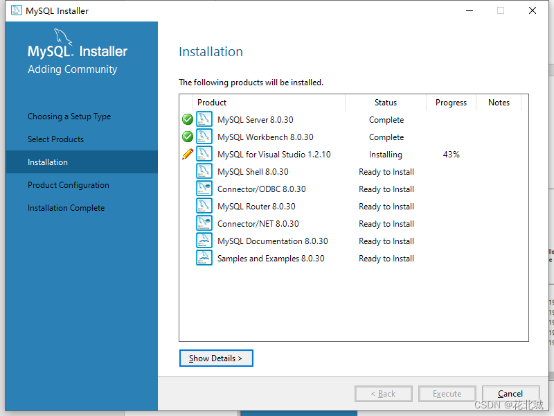
Task: Jump to the Installation Complete step
Action: 66,208
